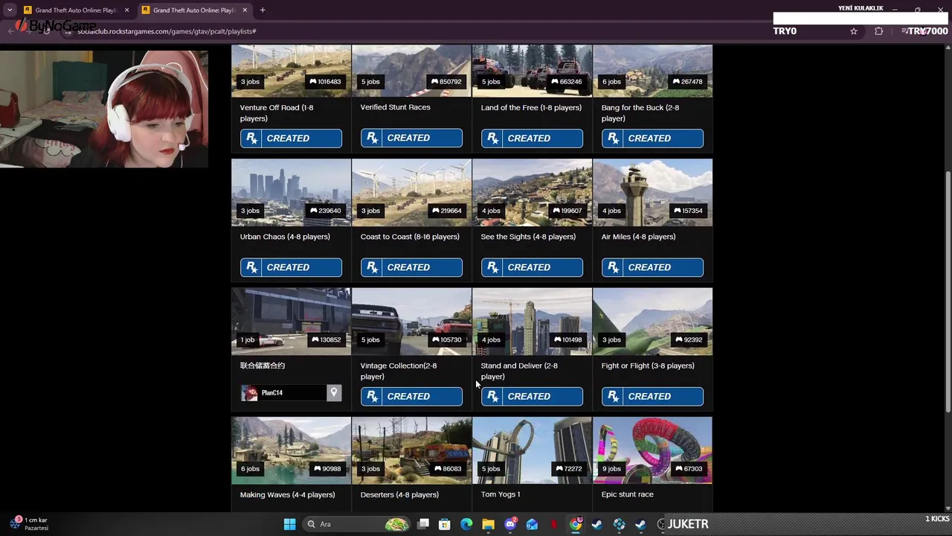
Task: Open the Fight or Flight thumbnail
Action: click(x=652, y=321)
